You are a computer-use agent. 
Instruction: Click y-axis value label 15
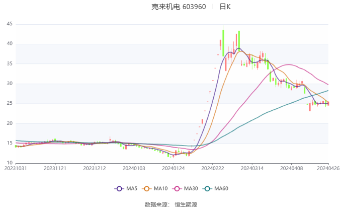[x=10, y=143]
